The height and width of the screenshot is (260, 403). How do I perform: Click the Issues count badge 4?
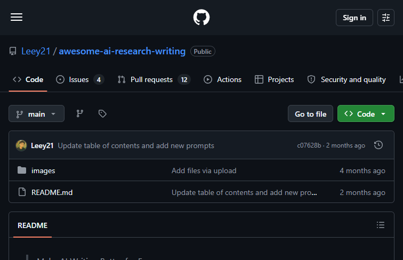point(99,79)
